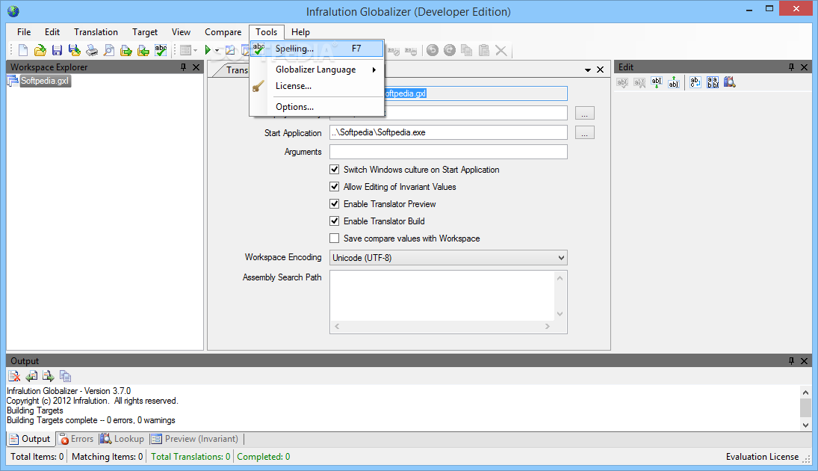818x471 pixels.
Task: Save the workspace with the floppy disk icon
Action: [58, 50]
